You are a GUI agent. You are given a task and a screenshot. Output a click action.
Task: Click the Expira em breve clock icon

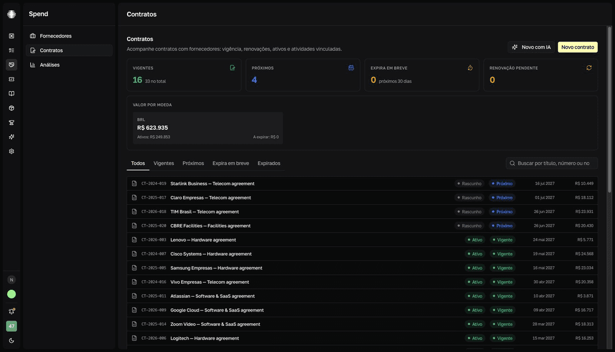pos(470,68)
